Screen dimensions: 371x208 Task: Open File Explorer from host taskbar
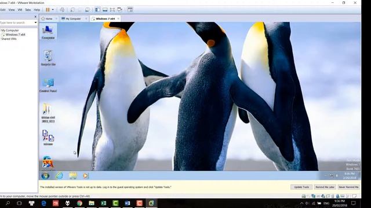(92, 203)
